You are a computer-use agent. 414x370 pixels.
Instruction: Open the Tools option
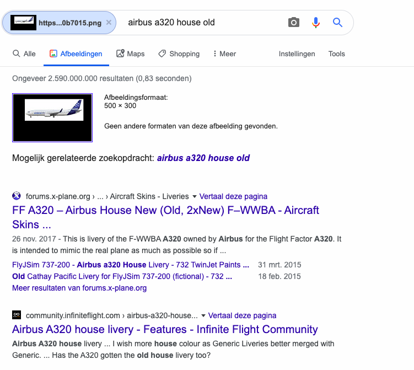point(337,54)
